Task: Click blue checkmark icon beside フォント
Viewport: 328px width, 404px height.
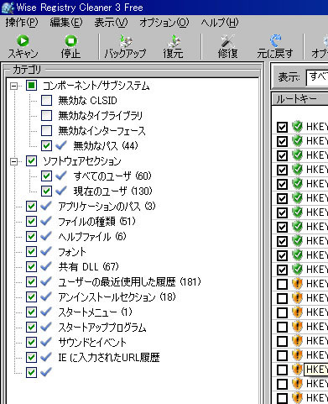Action: coord(46,251)
